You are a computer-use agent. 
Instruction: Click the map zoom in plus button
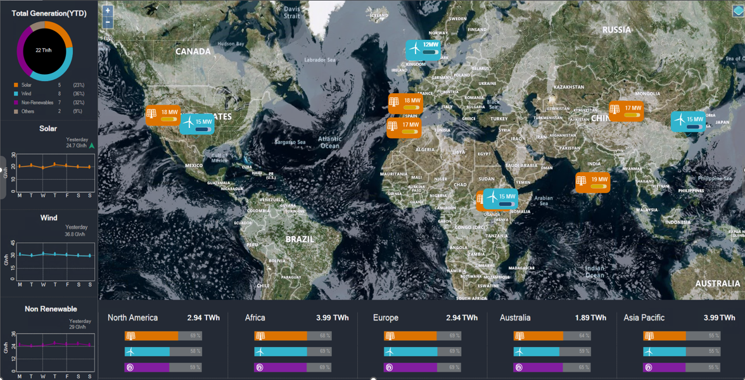pos(108,11)
